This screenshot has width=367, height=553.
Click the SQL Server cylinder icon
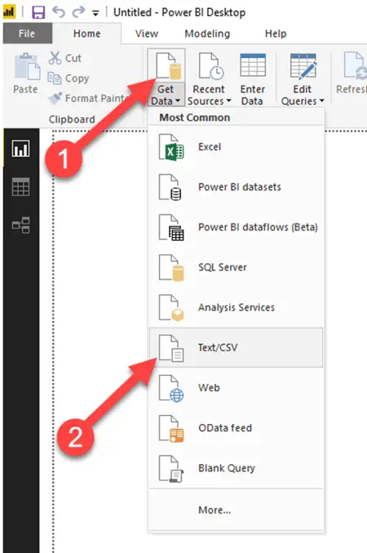pos(171,268)
